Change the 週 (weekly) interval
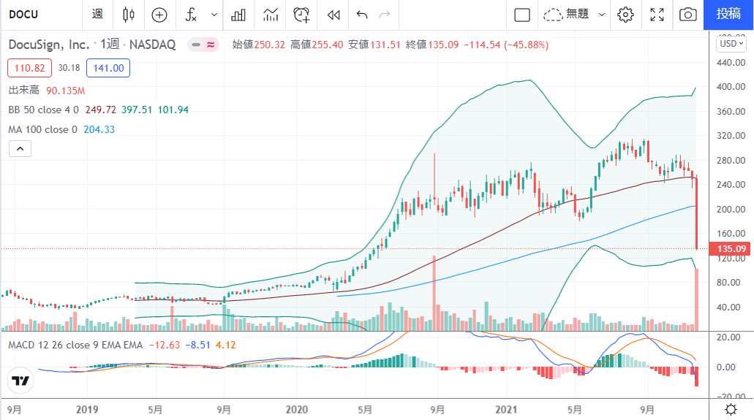 [x=97, y=15]
